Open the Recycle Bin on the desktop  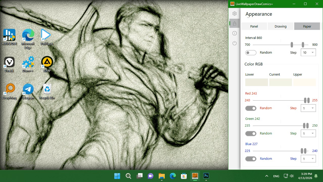[x=47, y=91]
